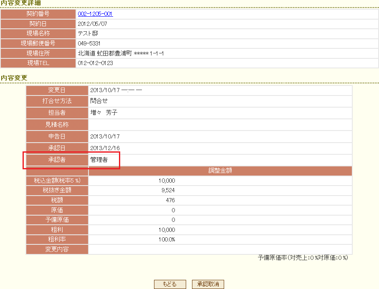Click the site name テスト邸
Image resolution: width=379 pixels, height=289 pixels.
pos(88,34)
